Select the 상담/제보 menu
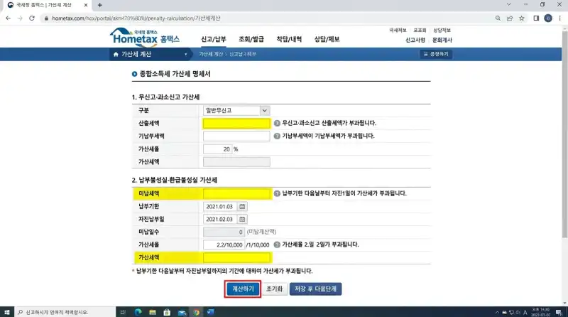568x317 pixels. tap(327, 40)
